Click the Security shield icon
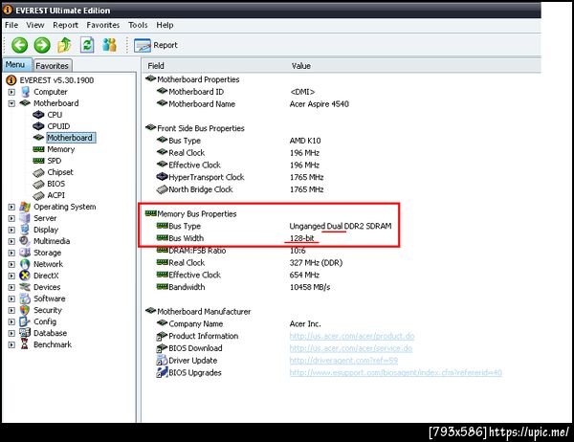 (25, 310)
